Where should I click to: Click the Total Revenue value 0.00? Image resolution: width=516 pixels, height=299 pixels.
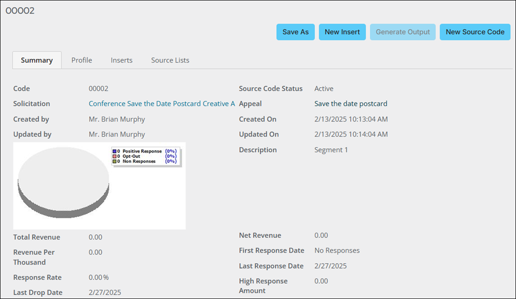point(96,237)
